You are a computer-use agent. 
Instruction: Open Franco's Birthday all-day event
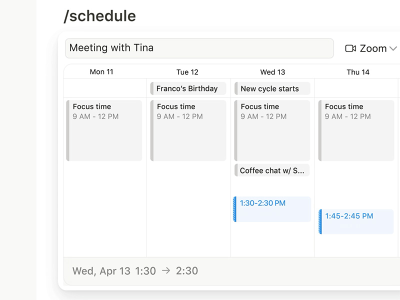pyautogui.click(x=188, y=88)
